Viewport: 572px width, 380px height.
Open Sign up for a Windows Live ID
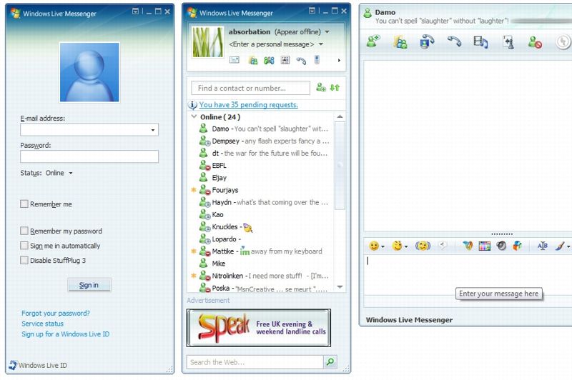pos(65,334)
